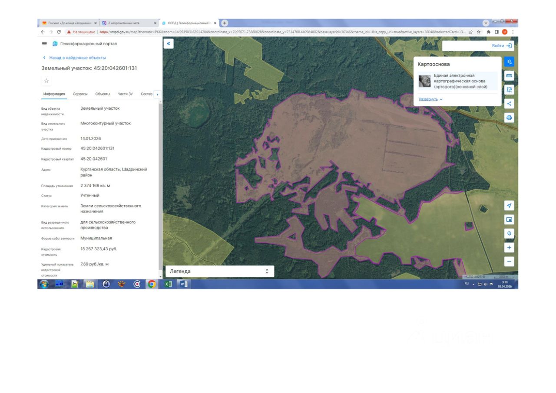Select the ruler measurement tool
Image resolution: width=556 pixels, height=393 pixels.
(510, 76)
